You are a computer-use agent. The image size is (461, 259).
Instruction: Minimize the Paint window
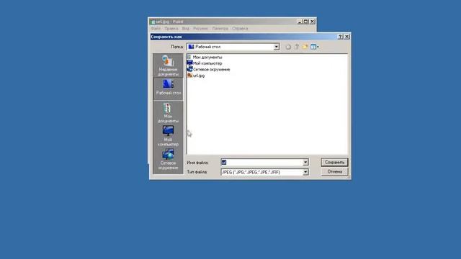[x=300, y=22]
